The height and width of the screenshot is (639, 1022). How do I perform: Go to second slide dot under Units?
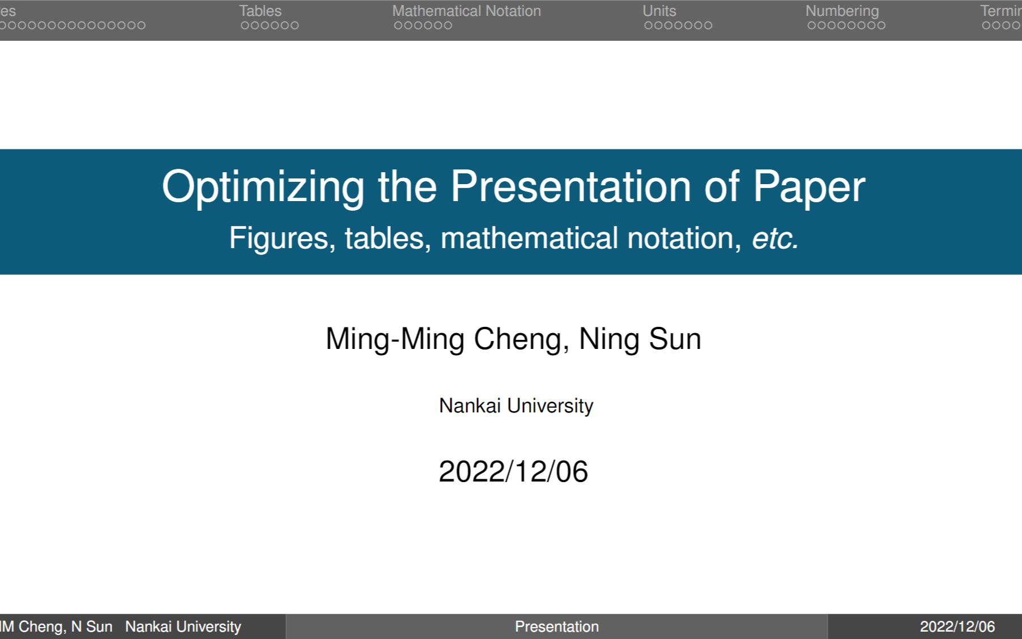pos(658,25)
